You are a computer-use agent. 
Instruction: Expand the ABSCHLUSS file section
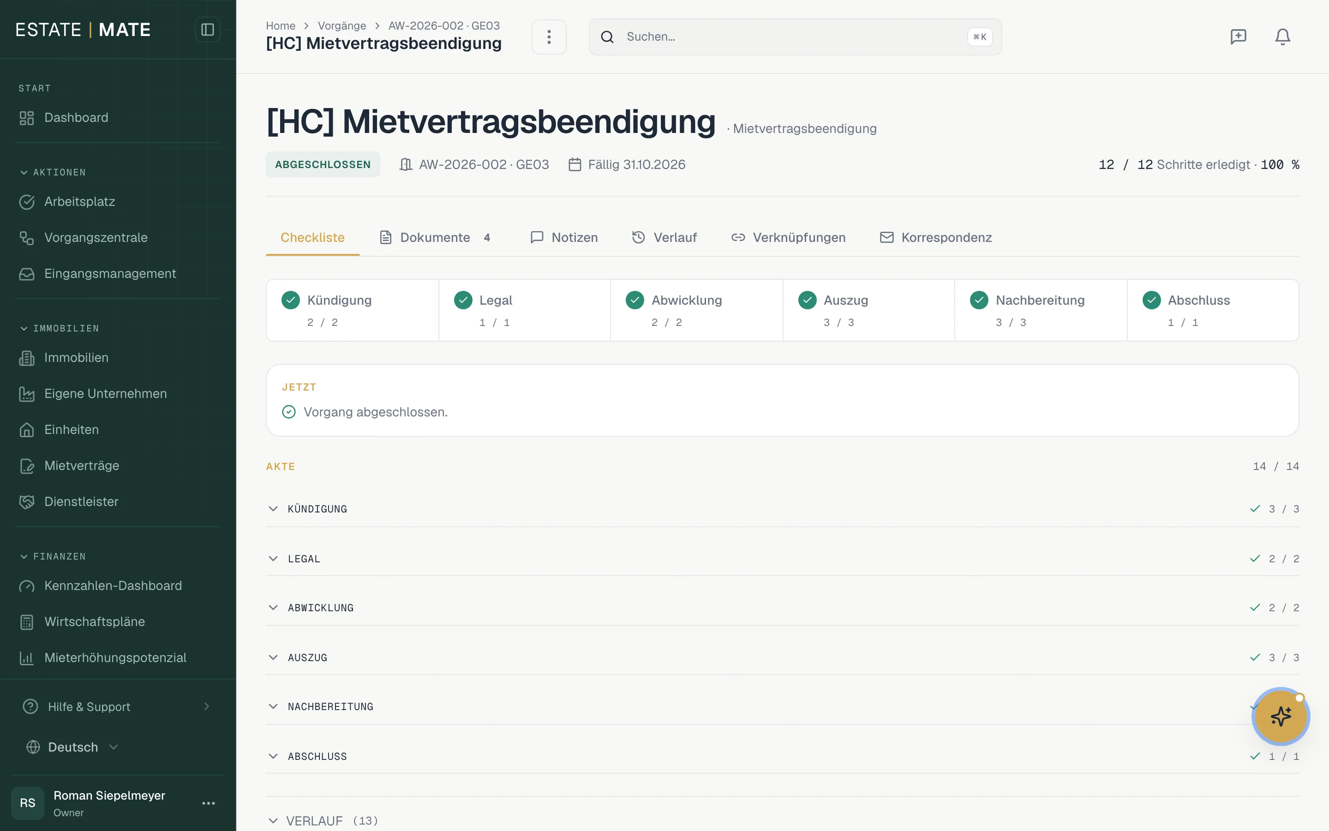(782, 757)
